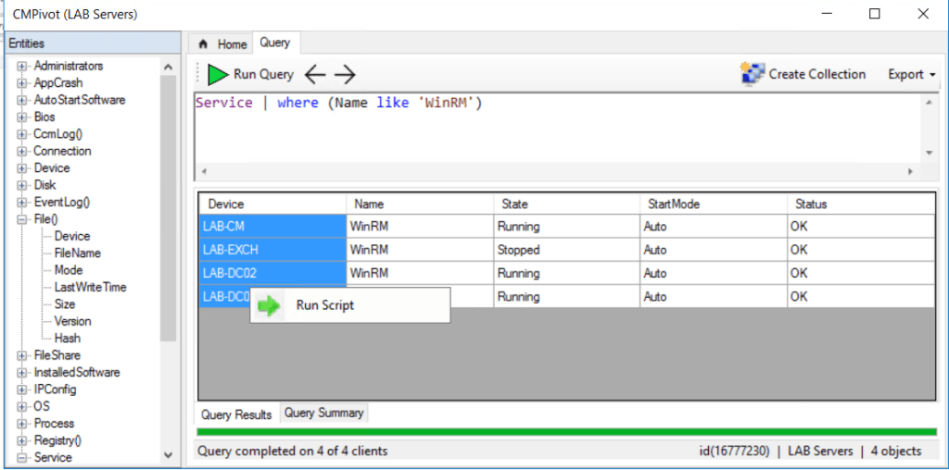
Task: Click the green arrow Run Script icon
Action: click(x=269, y=305)
